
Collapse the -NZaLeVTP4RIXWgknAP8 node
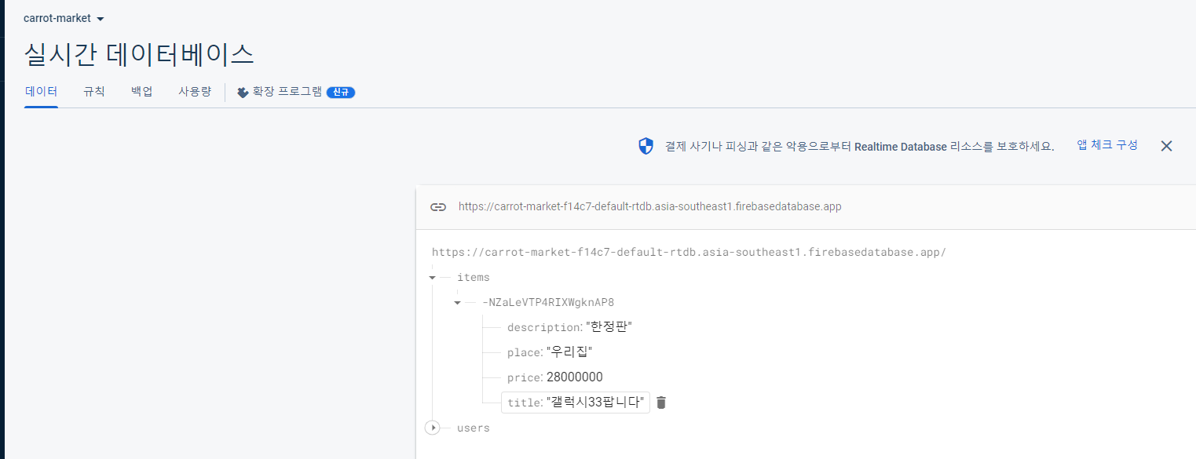click(x=457, y=303)
